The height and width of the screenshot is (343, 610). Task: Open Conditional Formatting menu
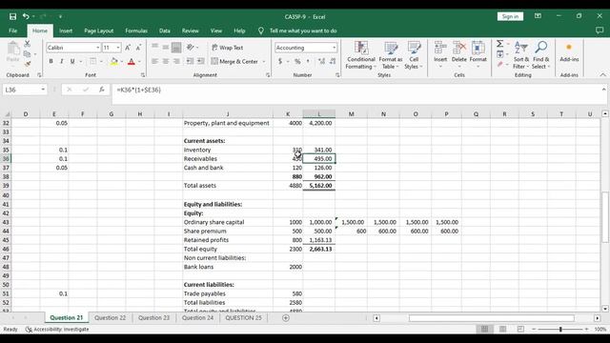pos(361,55)
